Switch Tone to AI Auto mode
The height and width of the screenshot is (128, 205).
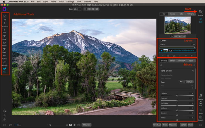190,82
